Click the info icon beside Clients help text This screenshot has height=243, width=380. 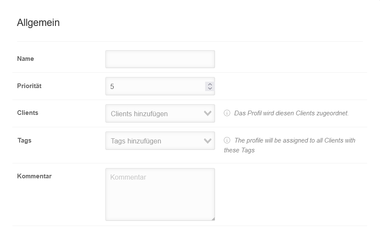click(227, 113)
